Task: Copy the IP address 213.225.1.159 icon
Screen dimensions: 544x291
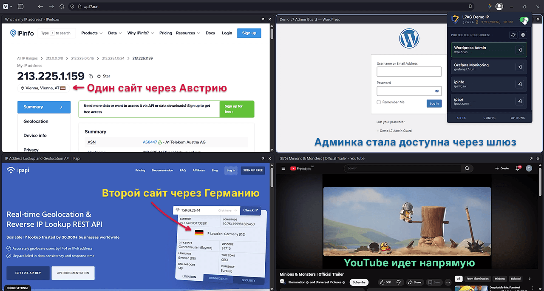Action: coord(91,76)
